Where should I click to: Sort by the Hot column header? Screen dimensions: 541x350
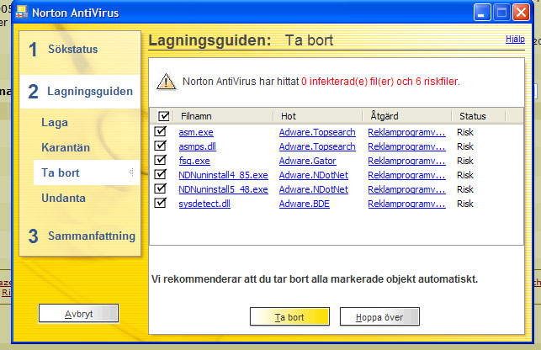coord(318,116)
